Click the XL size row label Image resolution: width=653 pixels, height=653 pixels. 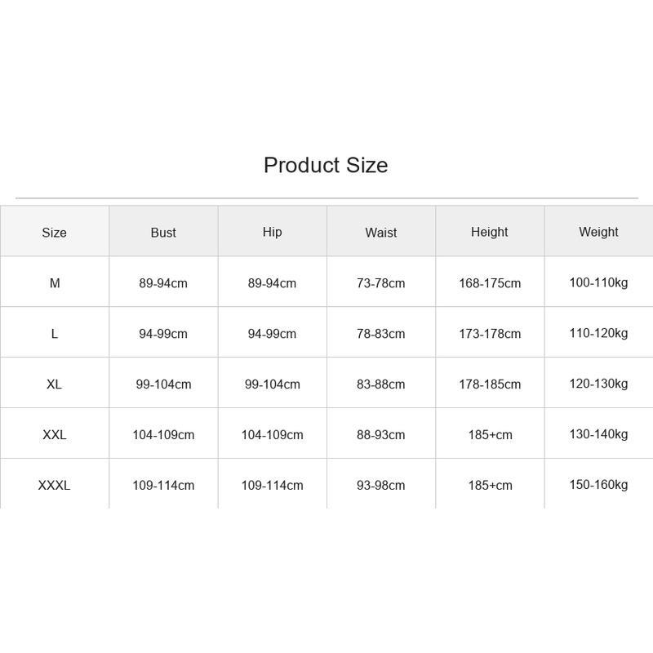(x=54, y=384)
